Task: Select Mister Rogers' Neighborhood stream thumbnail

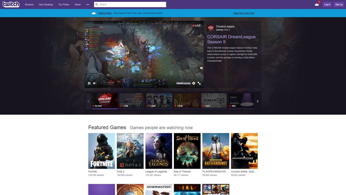Action: tap(132, 101)
